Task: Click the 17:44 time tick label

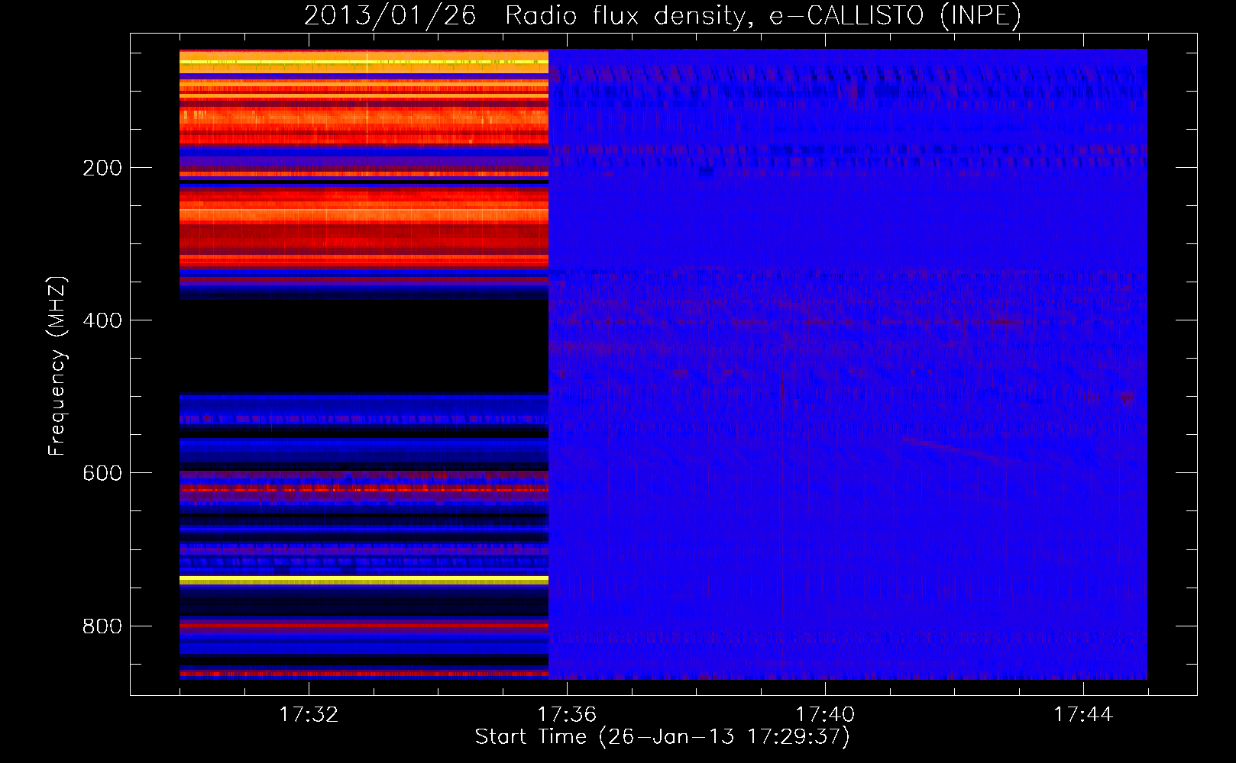Action: click(1083, 715)
